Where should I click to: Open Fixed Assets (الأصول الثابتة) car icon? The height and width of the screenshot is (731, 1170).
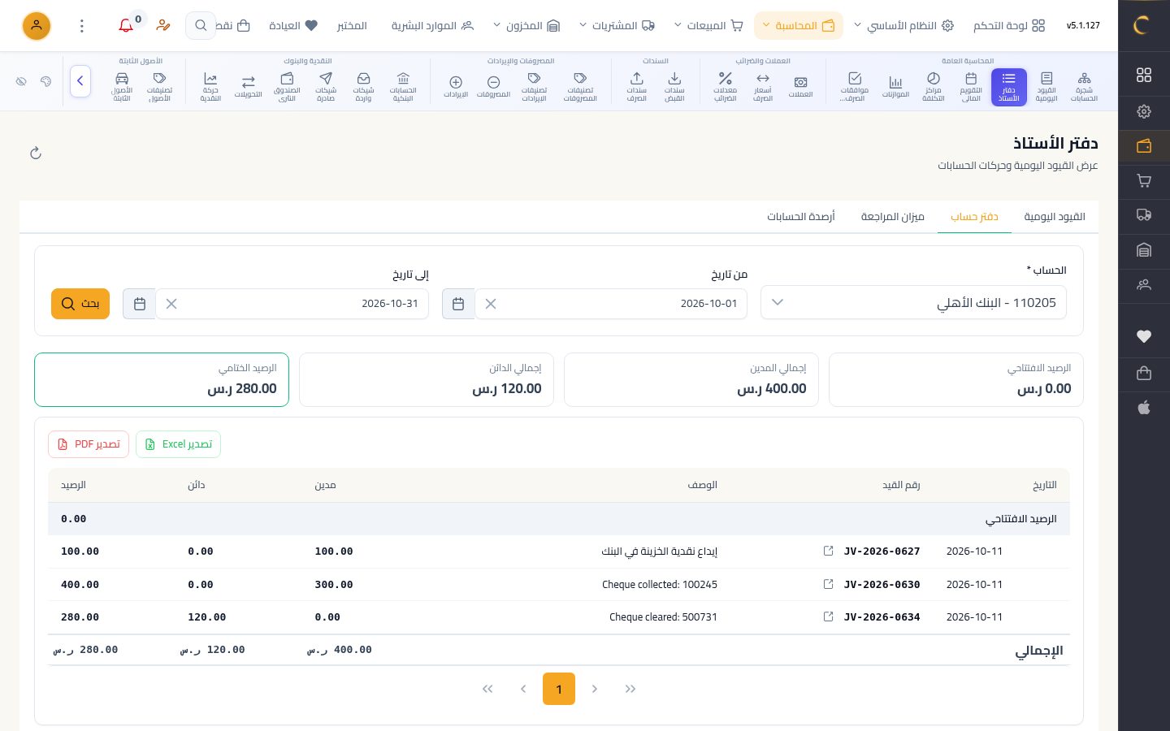coord(122,87)
